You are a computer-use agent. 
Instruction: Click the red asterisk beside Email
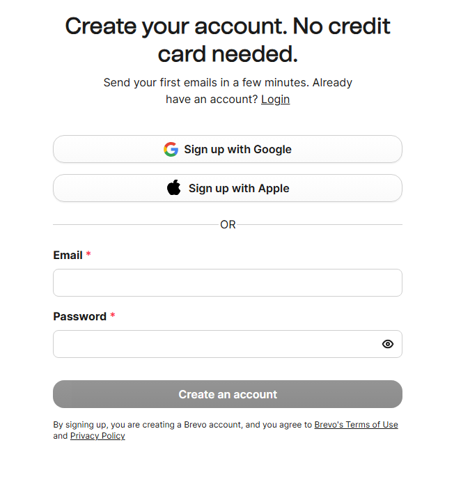tap(88, 255)
